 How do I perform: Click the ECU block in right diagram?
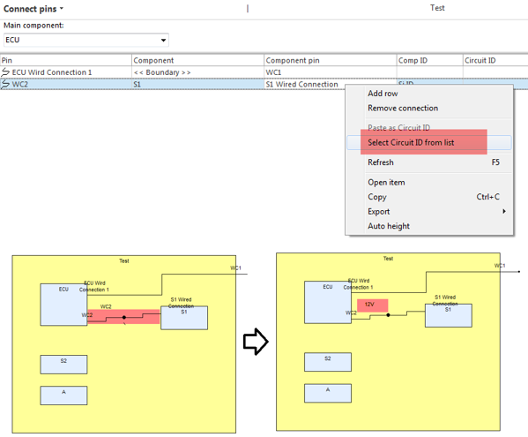[328, 302]
